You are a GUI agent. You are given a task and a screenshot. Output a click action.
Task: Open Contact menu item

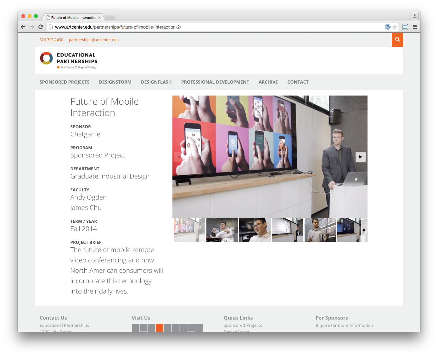click(298, 82)
